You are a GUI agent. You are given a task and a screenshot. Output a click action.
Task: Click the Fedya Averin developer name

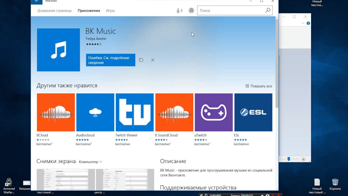click(x=96, y=39)
